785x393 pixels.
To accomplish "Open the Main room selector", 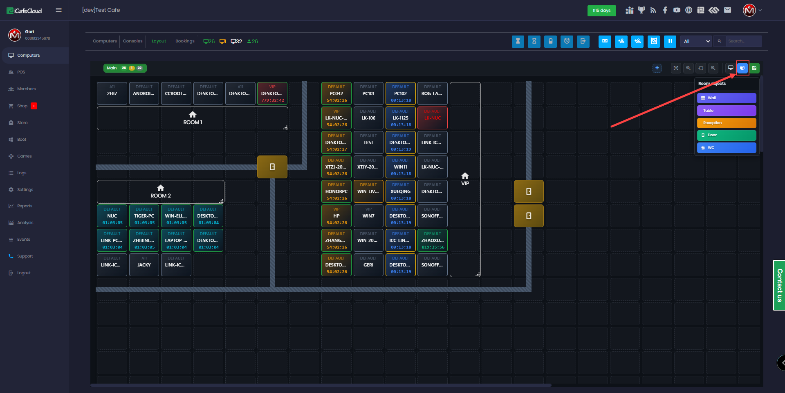I will pos(125,68).
